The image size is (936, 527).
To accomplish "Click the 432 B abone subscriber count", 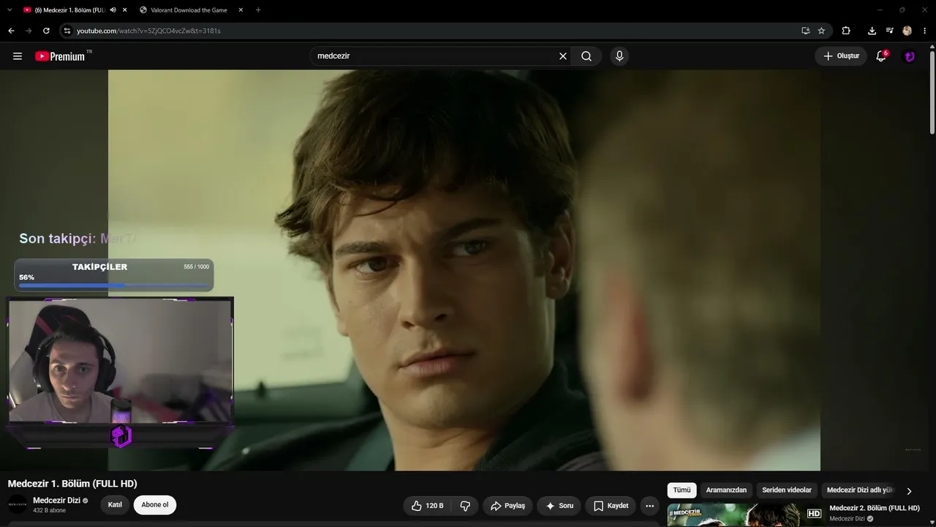I will coord(49,510).
